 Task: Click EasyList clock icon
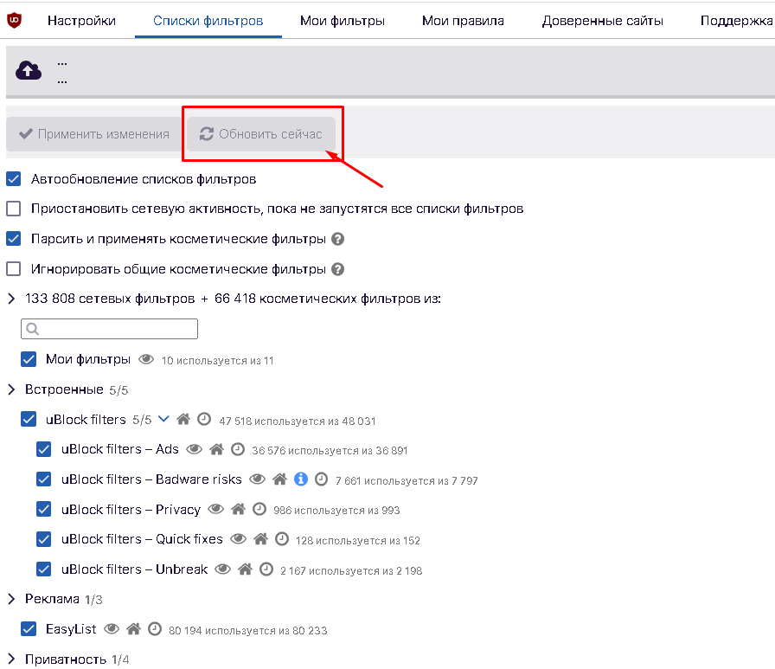click(x=155, y=628)
